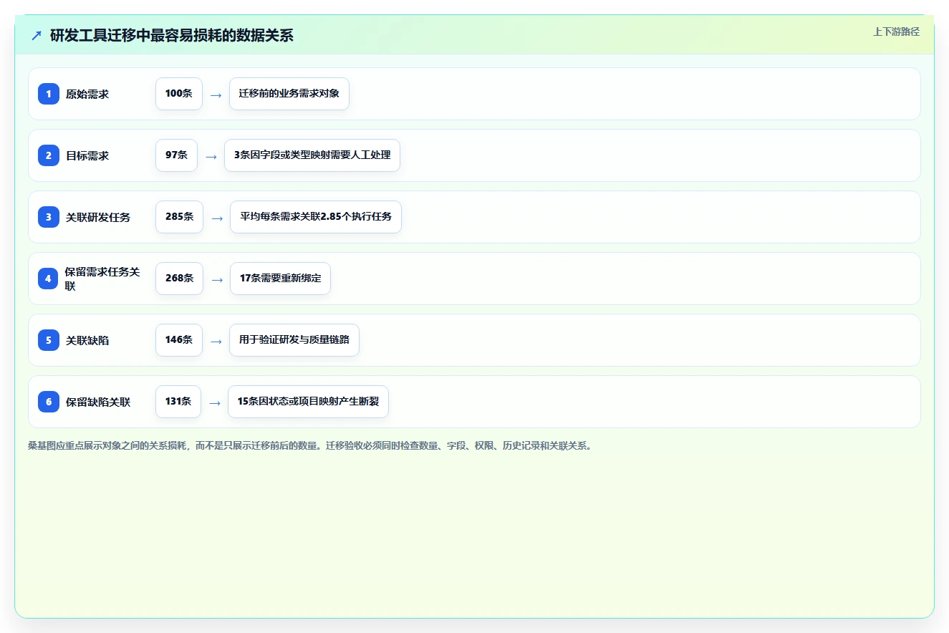Click the arrow after 146条
This screenshot has height=633, width=949.
216,341
